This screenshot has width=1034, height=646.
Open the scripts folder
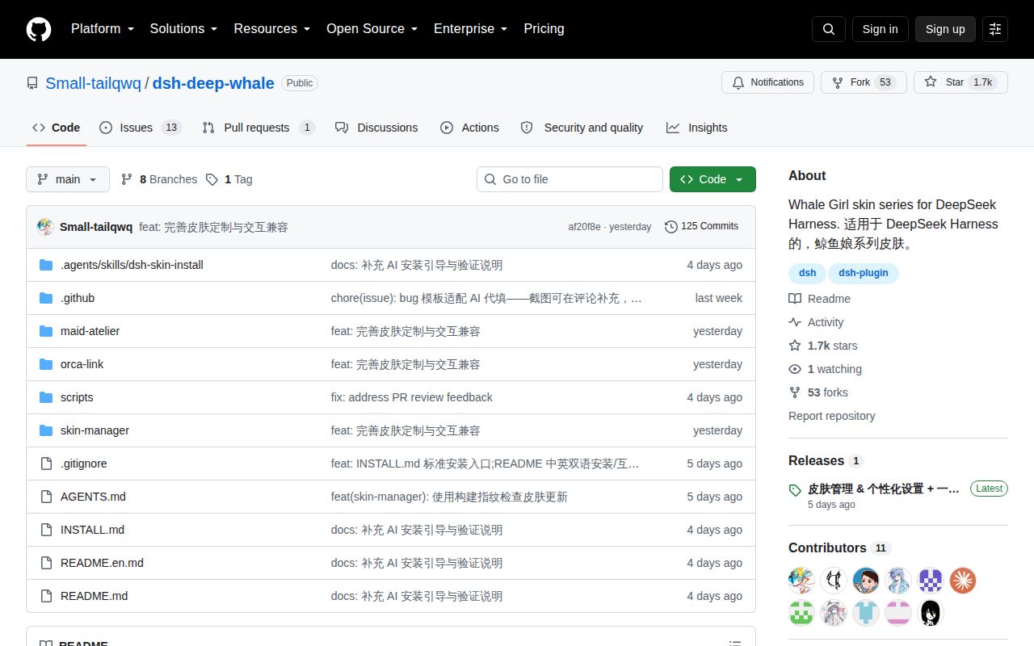77,397
